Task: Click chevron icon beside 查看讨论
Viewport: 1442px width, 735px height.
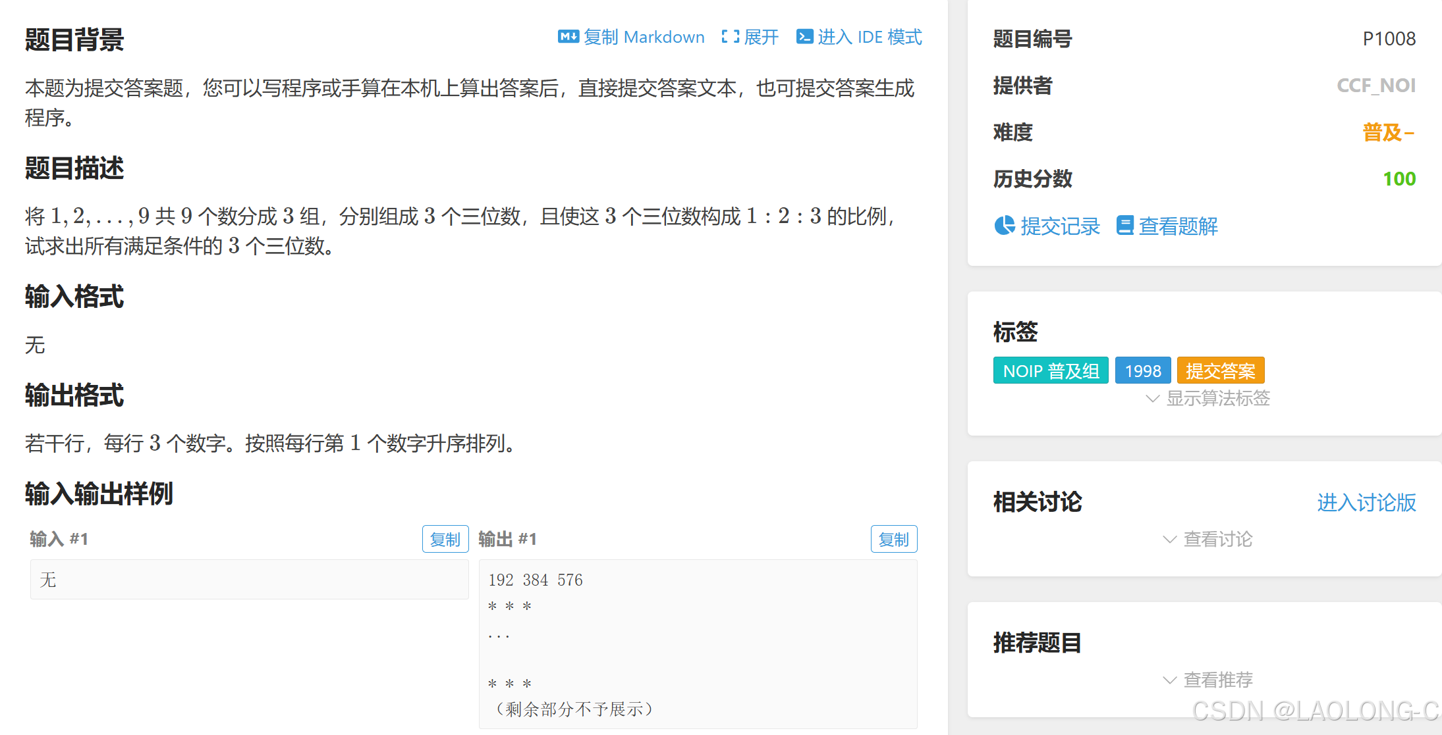Action: click(1169, 540)
